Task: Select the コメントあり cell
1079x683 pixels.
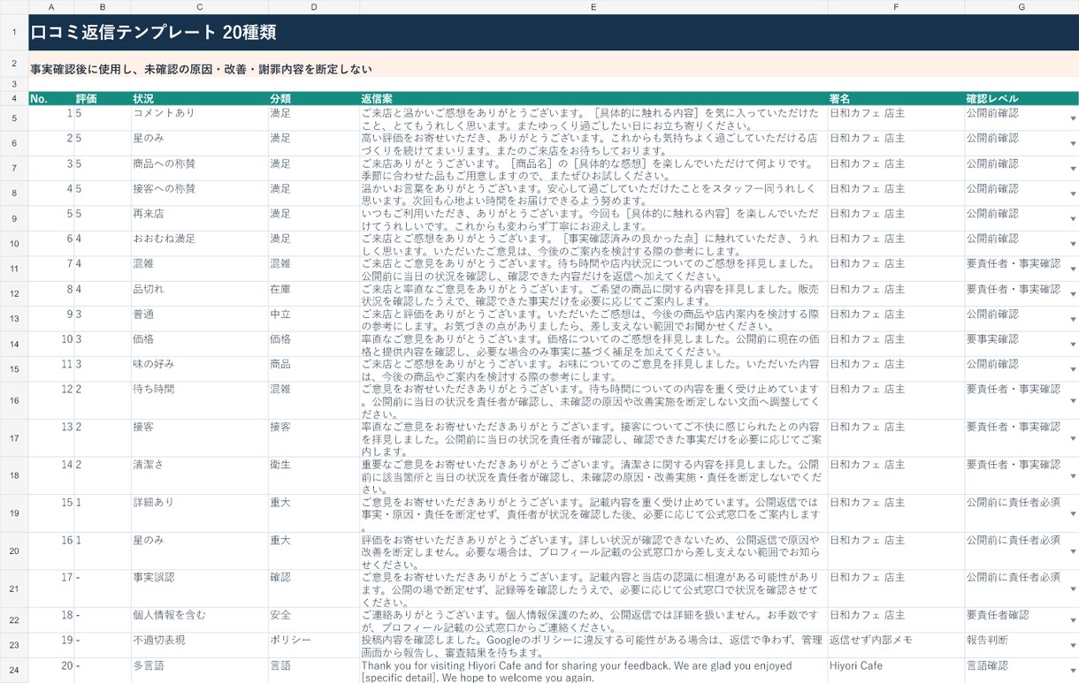Action: [200, 118]
